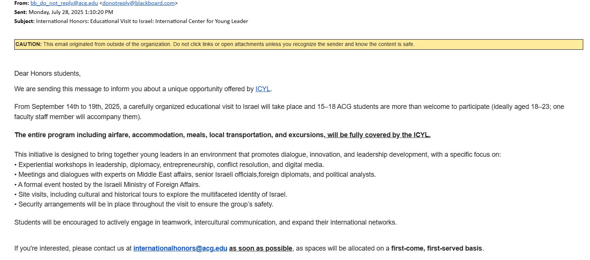Click the email Subject line text

(x=142, y=21)
